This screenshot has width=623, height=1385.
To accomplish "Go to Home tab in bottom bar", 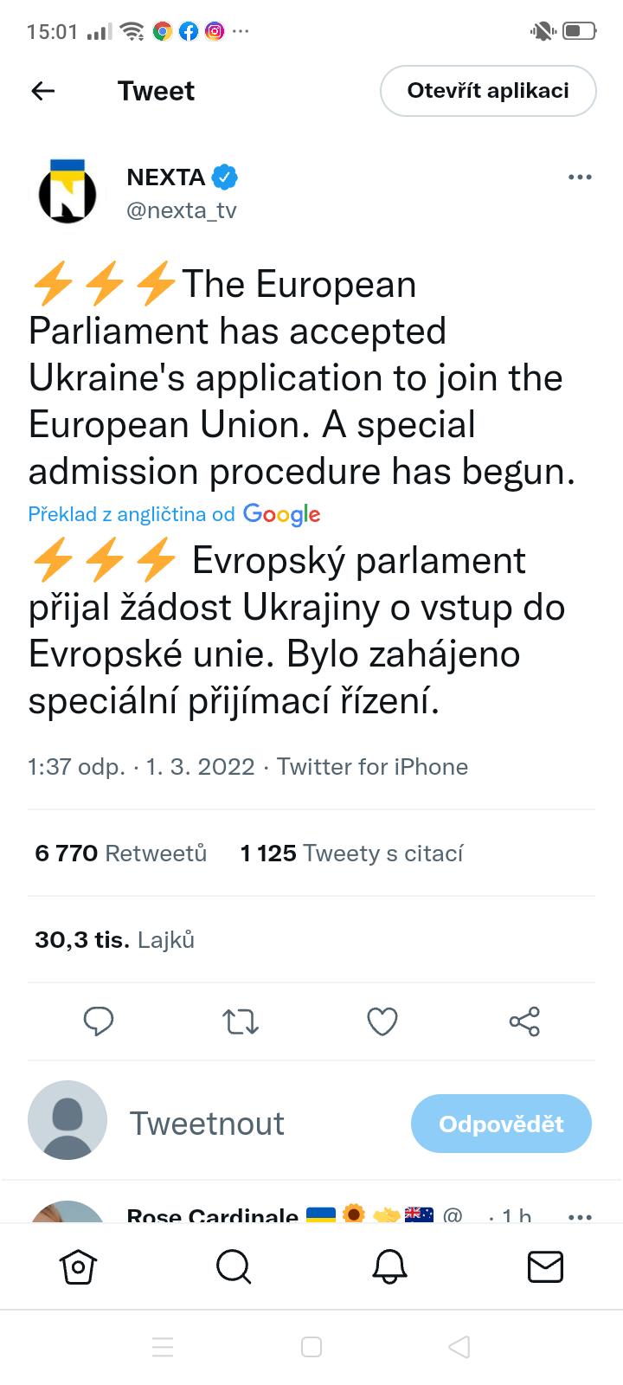I will coord(78,1267).
